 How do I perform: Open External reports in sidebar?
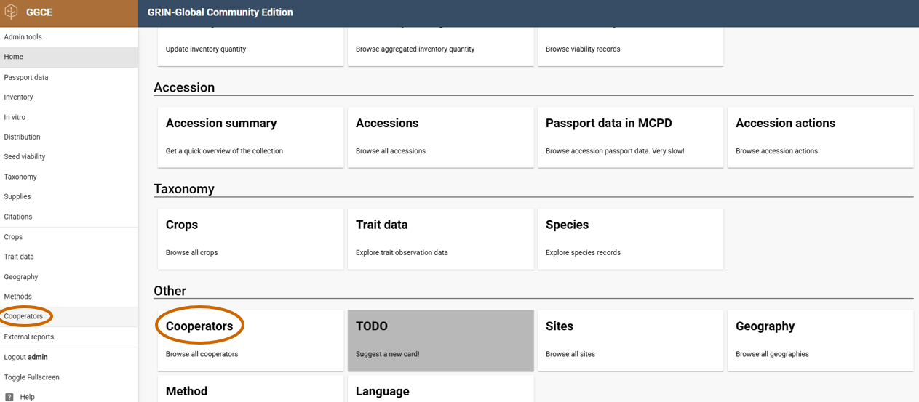[29, 337]
